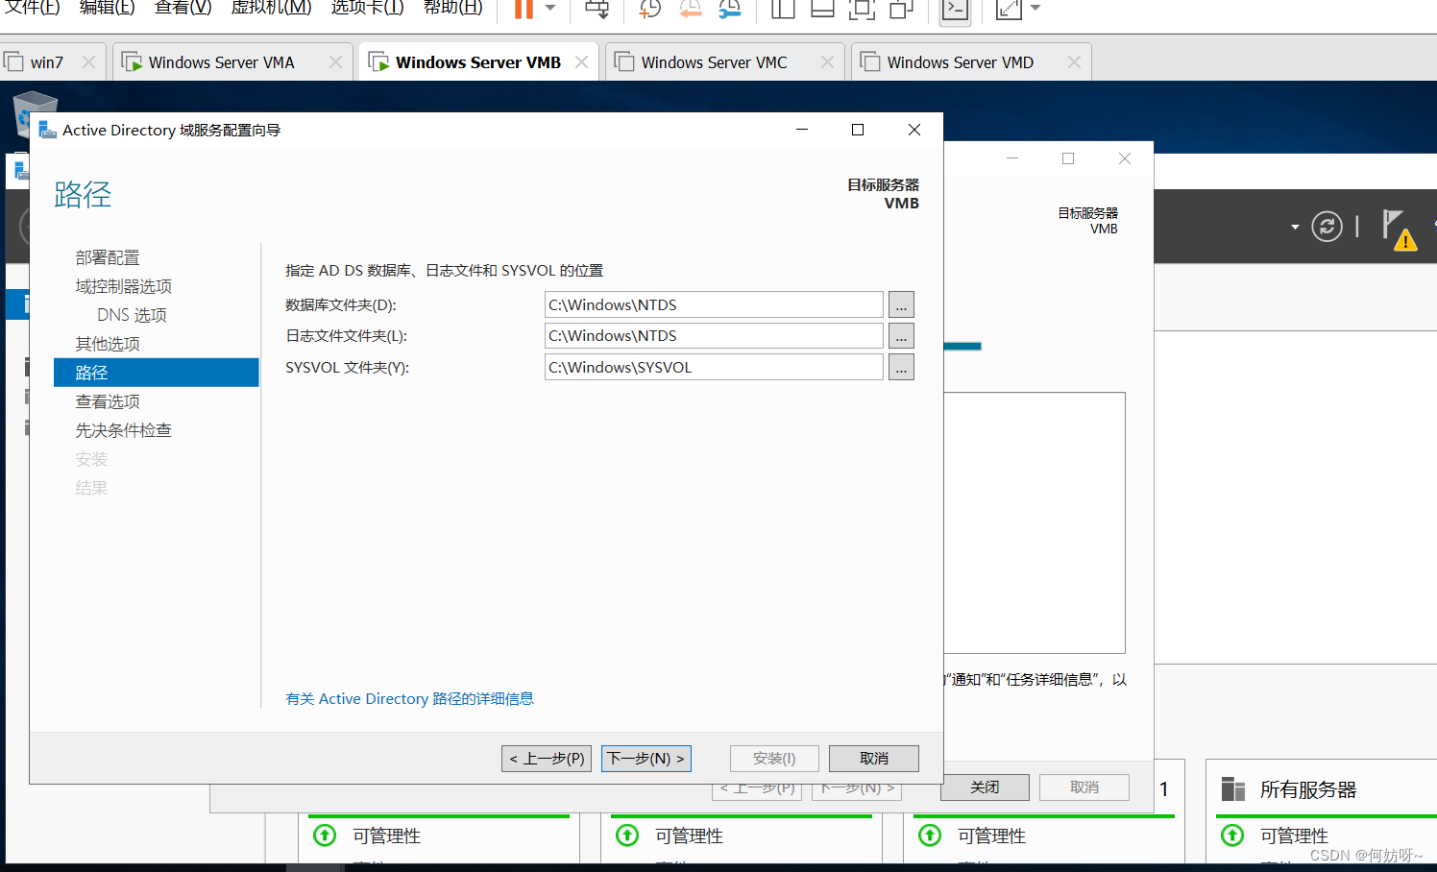Click 关闭 in the background dialog
The height and width of the screenshot is (872, 1437).
[985, 787]
